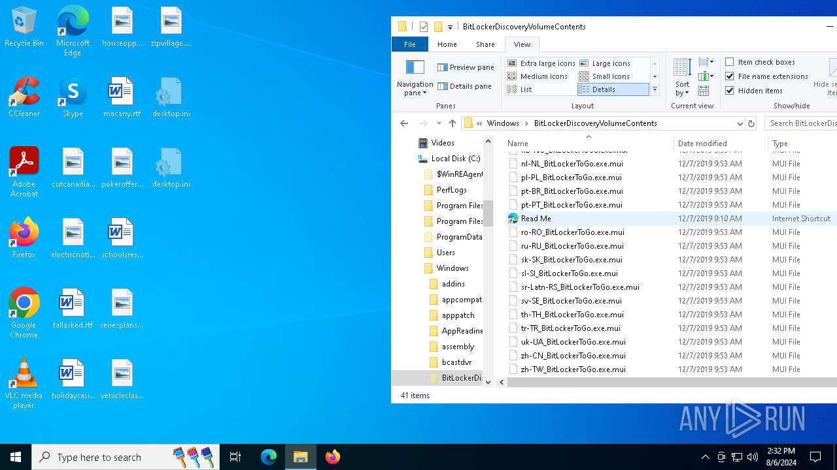Switch to Share ribbon tab
This screenshot has height=470, width=837.
(485, 44)
